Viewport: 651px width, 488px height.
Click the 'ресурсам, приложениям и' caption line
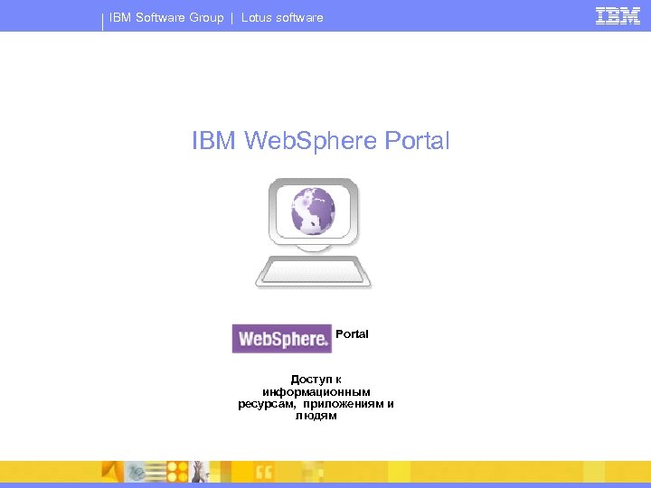pos(316,404)
